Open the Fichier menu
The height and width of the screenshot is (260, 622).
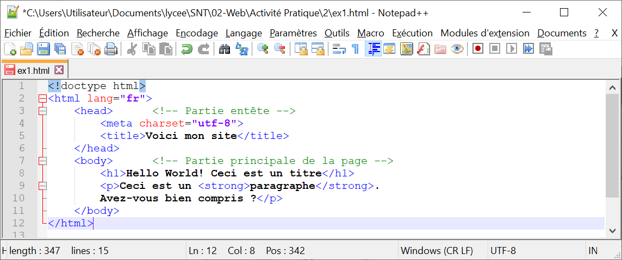click(17, 33)
